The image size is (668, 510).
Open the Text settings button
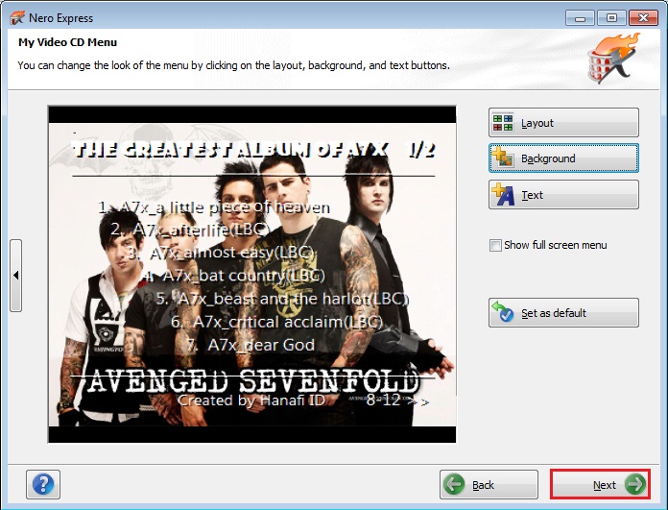pos(563,194)
